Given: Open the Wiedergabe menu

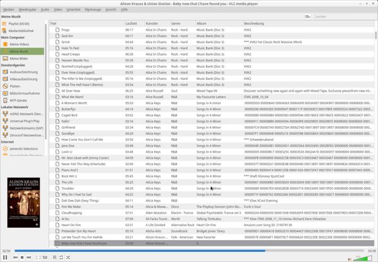Looking at the screenshot, I should click(x=27, y=10).
